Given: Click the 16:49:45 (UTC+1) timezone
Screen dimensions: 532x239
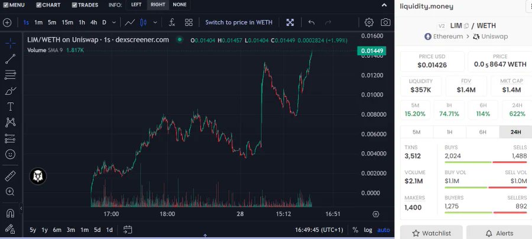Looking at the screenshot, I should pyautogui.click(x=319, y=230).
